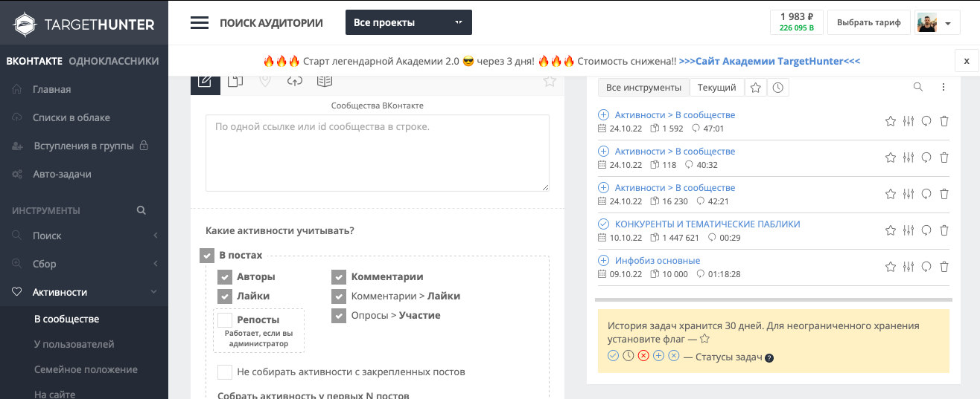Open the Инфобиз основные task link
Image resolution: width=980 pixels, height=399 pixels.
(658, 260)
